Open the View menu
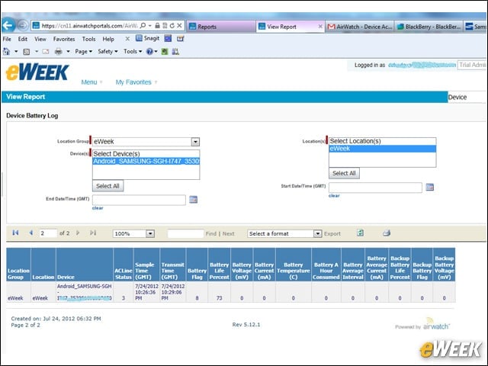 tap(40, 39)
